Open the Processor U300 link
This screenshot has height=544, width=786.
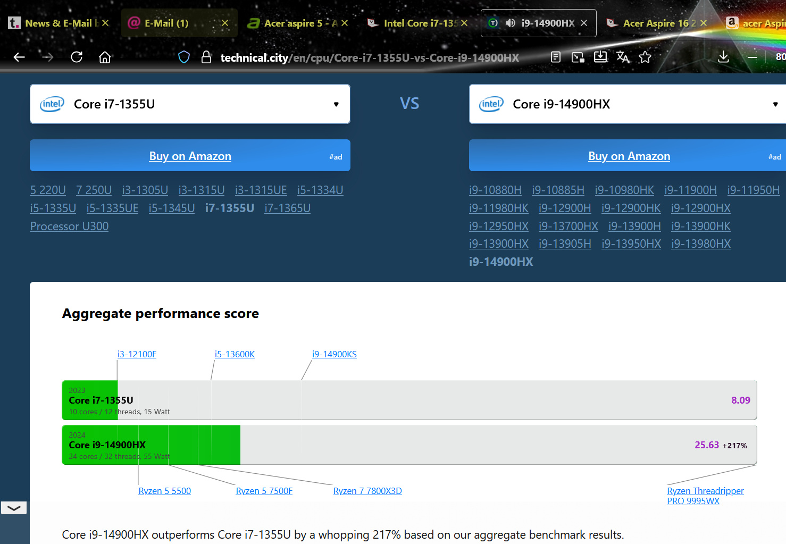click(x=69, y=226)
